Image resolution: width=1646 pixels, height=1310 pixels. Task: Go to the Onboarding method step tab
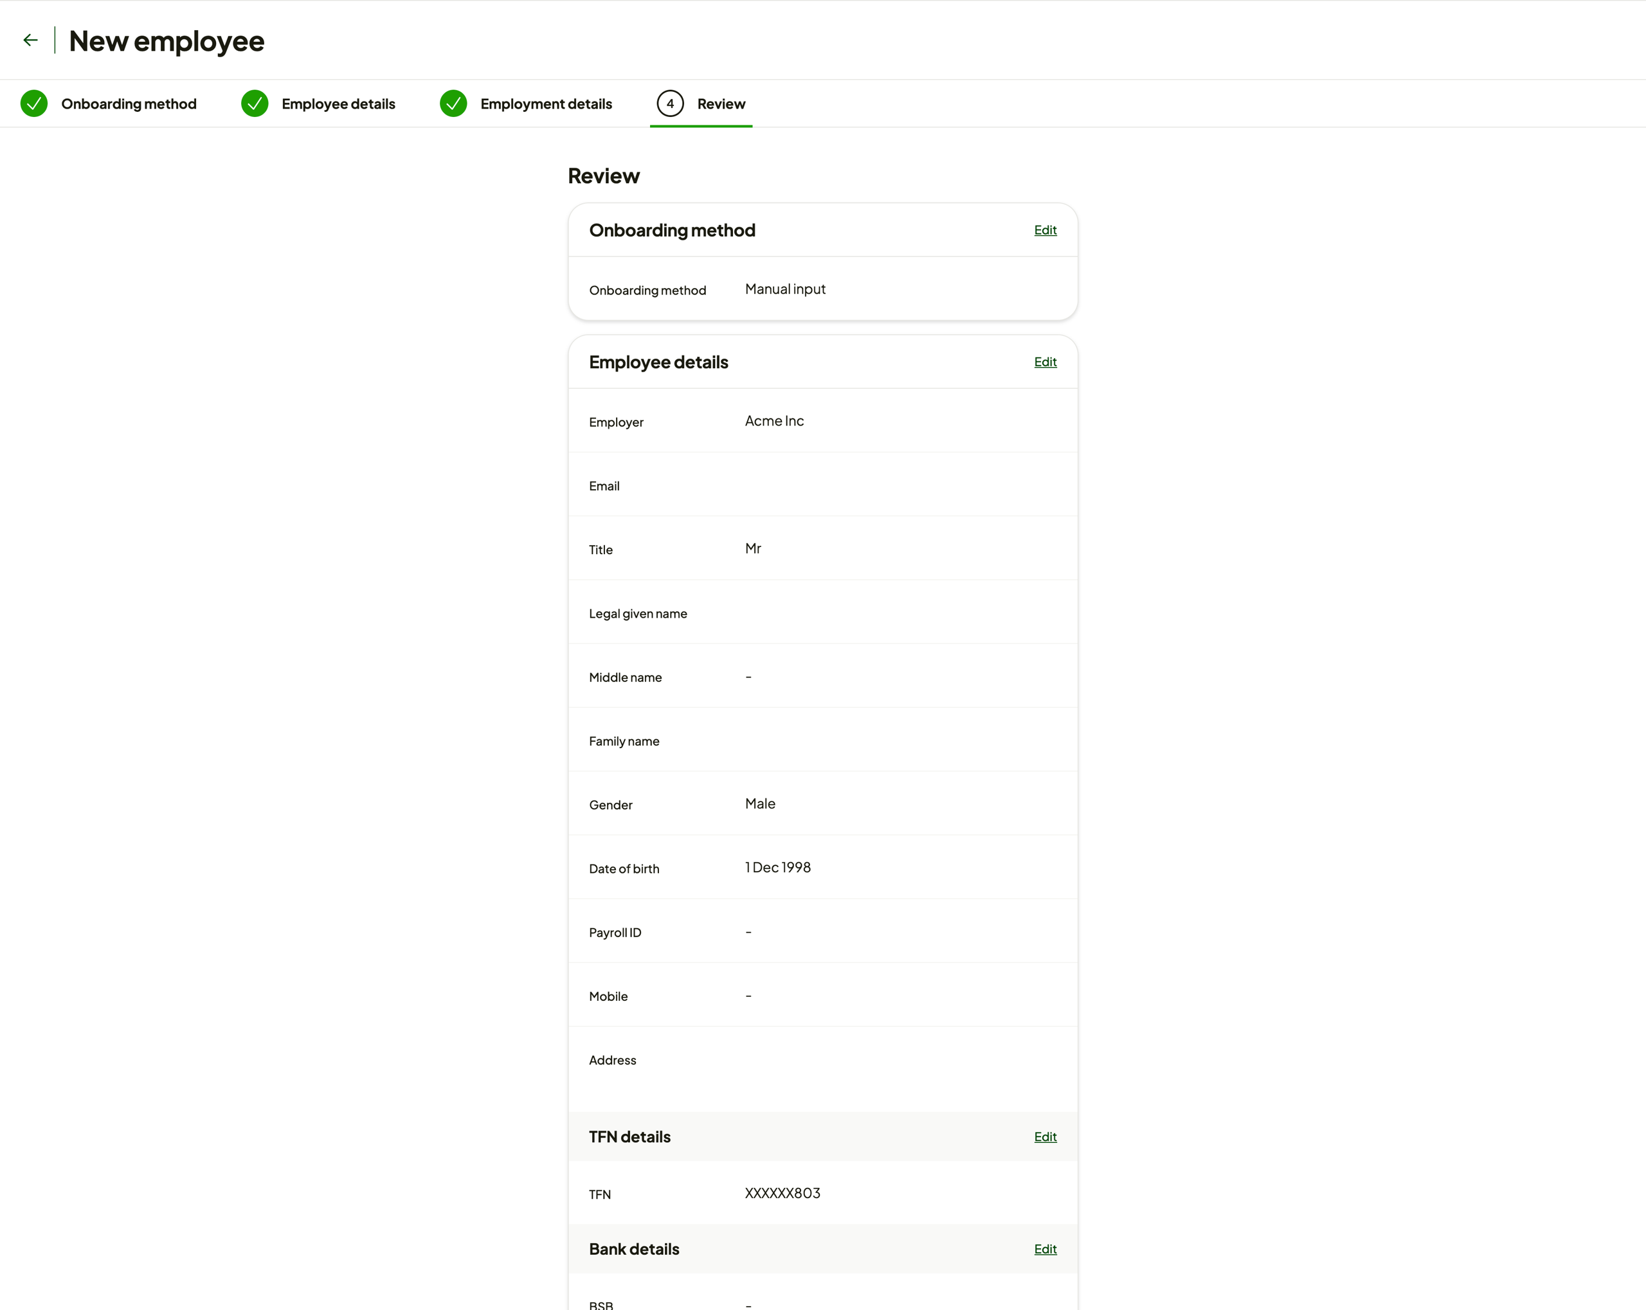click(128, 104)
